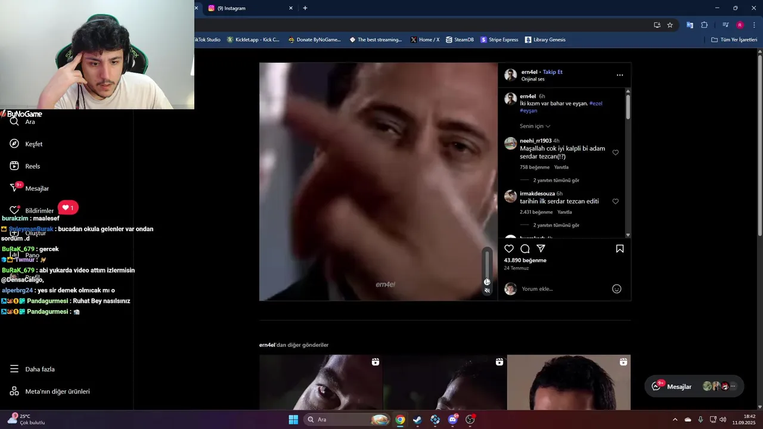Open Steam from taskbar
Image resolution: width=763 pixels, height=429 pixels.
click(x=417, y=419)
